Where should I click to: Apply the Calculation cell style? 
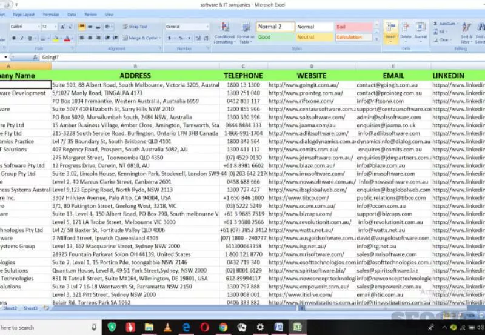(x=353, y=37)
